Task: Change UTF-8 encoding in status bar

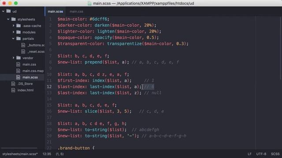Action: 261,154
